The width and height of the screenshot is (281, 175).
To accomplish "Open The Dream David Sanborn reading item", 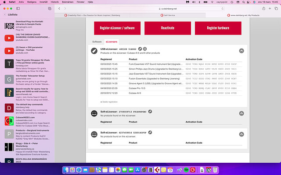I will (27, 37).
